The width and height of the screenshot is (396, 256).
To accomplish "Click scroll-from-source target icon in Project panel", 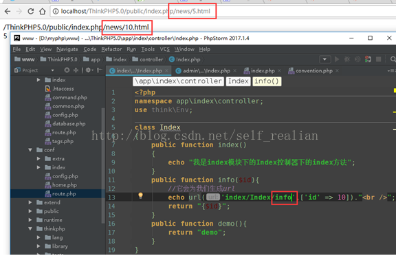I will 67,70.
